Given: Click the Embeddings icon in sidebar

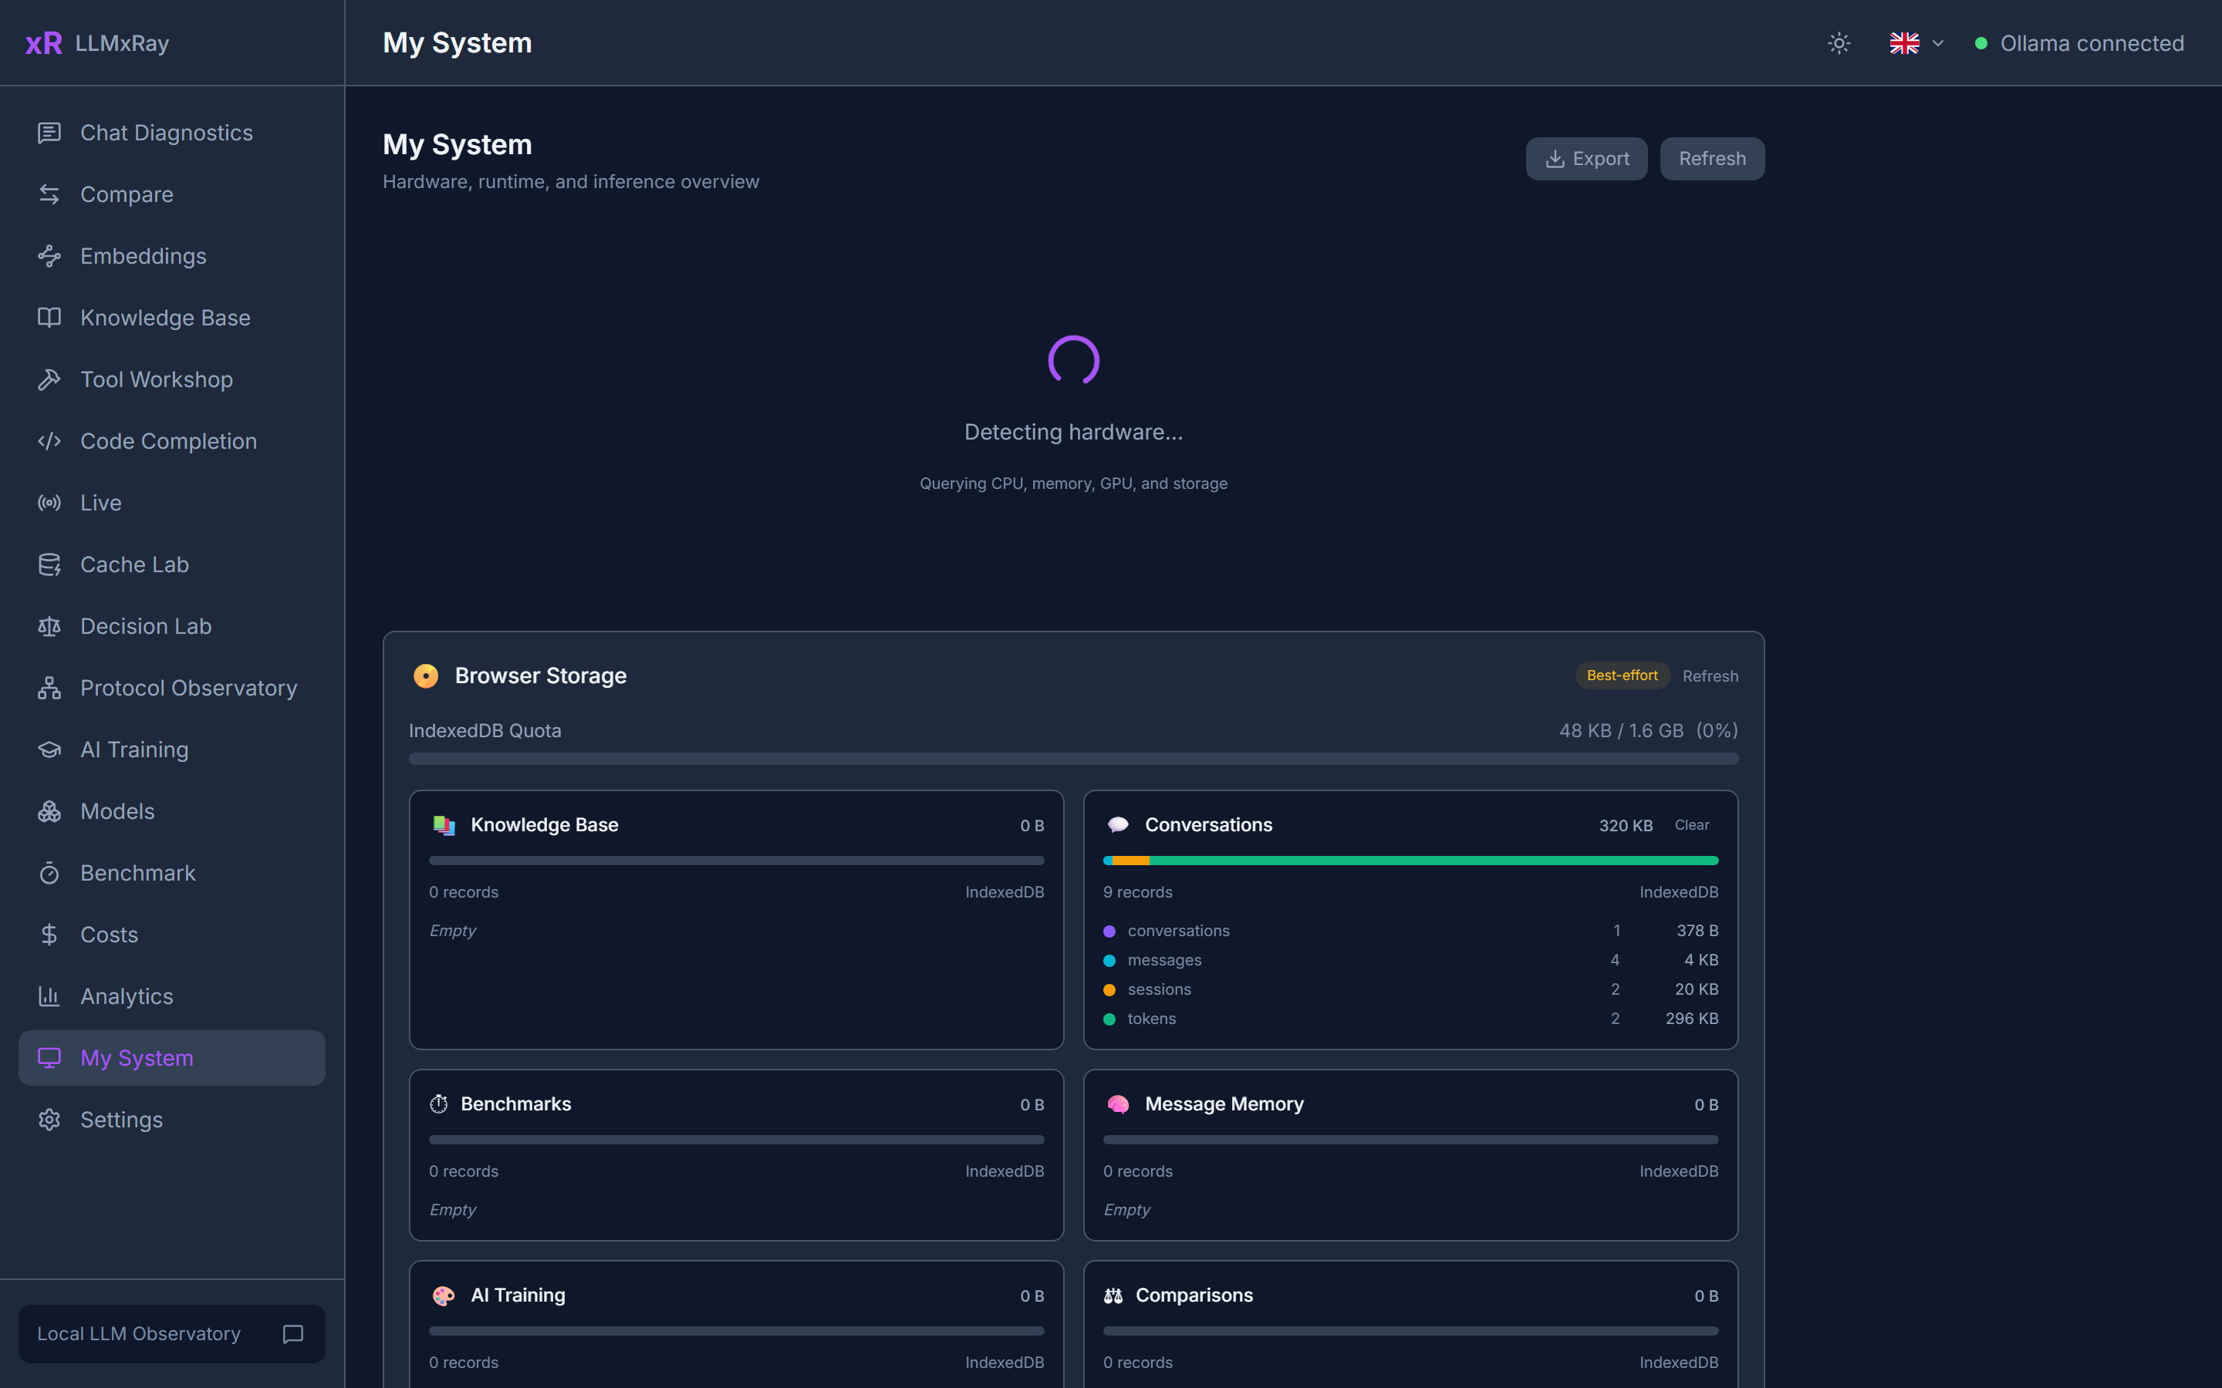Looking at the screenshot, I should 49,256.
